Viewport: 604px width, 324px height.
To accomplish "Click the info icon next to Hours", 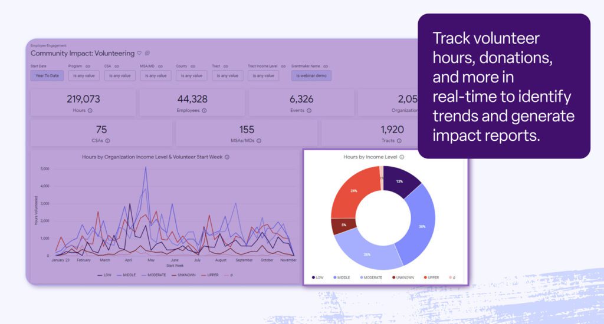I will click(x=90, y=110).
